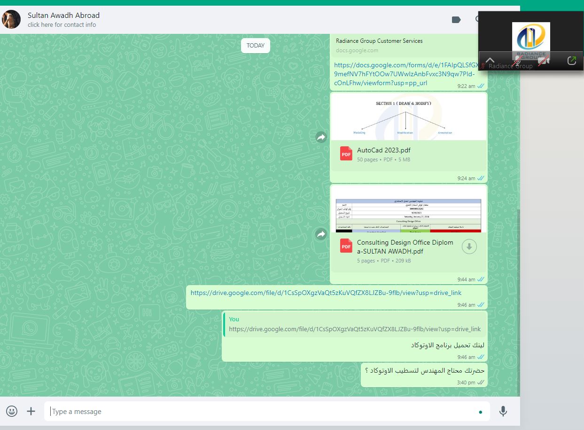This screenshot has width=584, height=430.
Task: Open the attachment plus menu
Action: coord(31,411)
